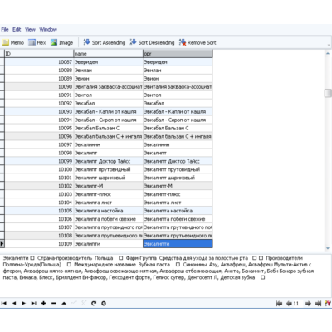The height and width of the screenshot is (332, 332).
Task: Click the page number 11 field
Action: [297, 304]
